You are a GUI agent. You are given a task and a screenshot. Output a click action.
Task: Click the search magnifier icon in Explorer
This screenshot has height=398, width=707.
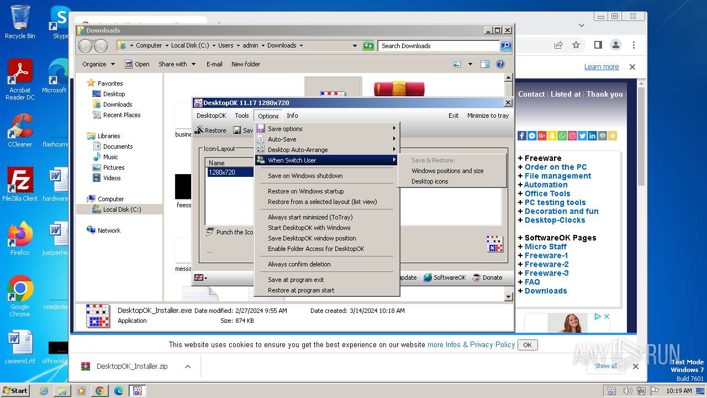pos(506,46)
